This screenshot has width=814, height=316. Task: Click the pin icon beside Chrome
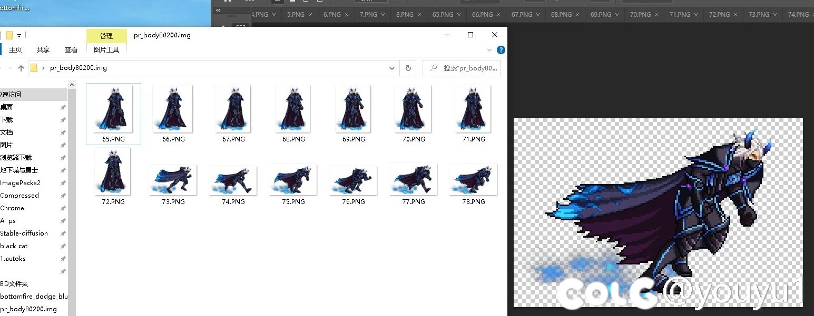point(63,208)
